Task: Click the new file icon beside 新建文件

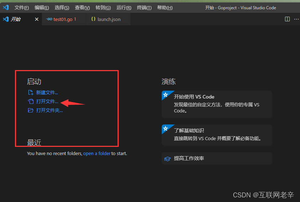Action: point(31,92)
